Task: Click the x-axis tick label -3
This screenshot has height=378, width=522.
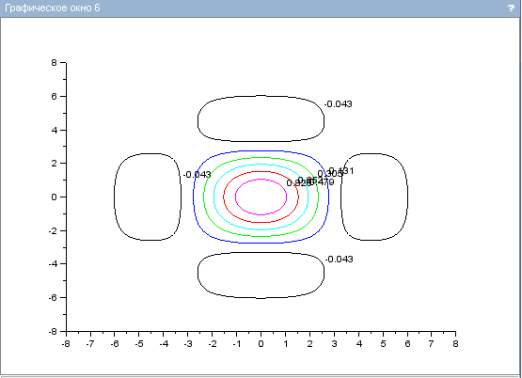Action: tap(188, 344)
